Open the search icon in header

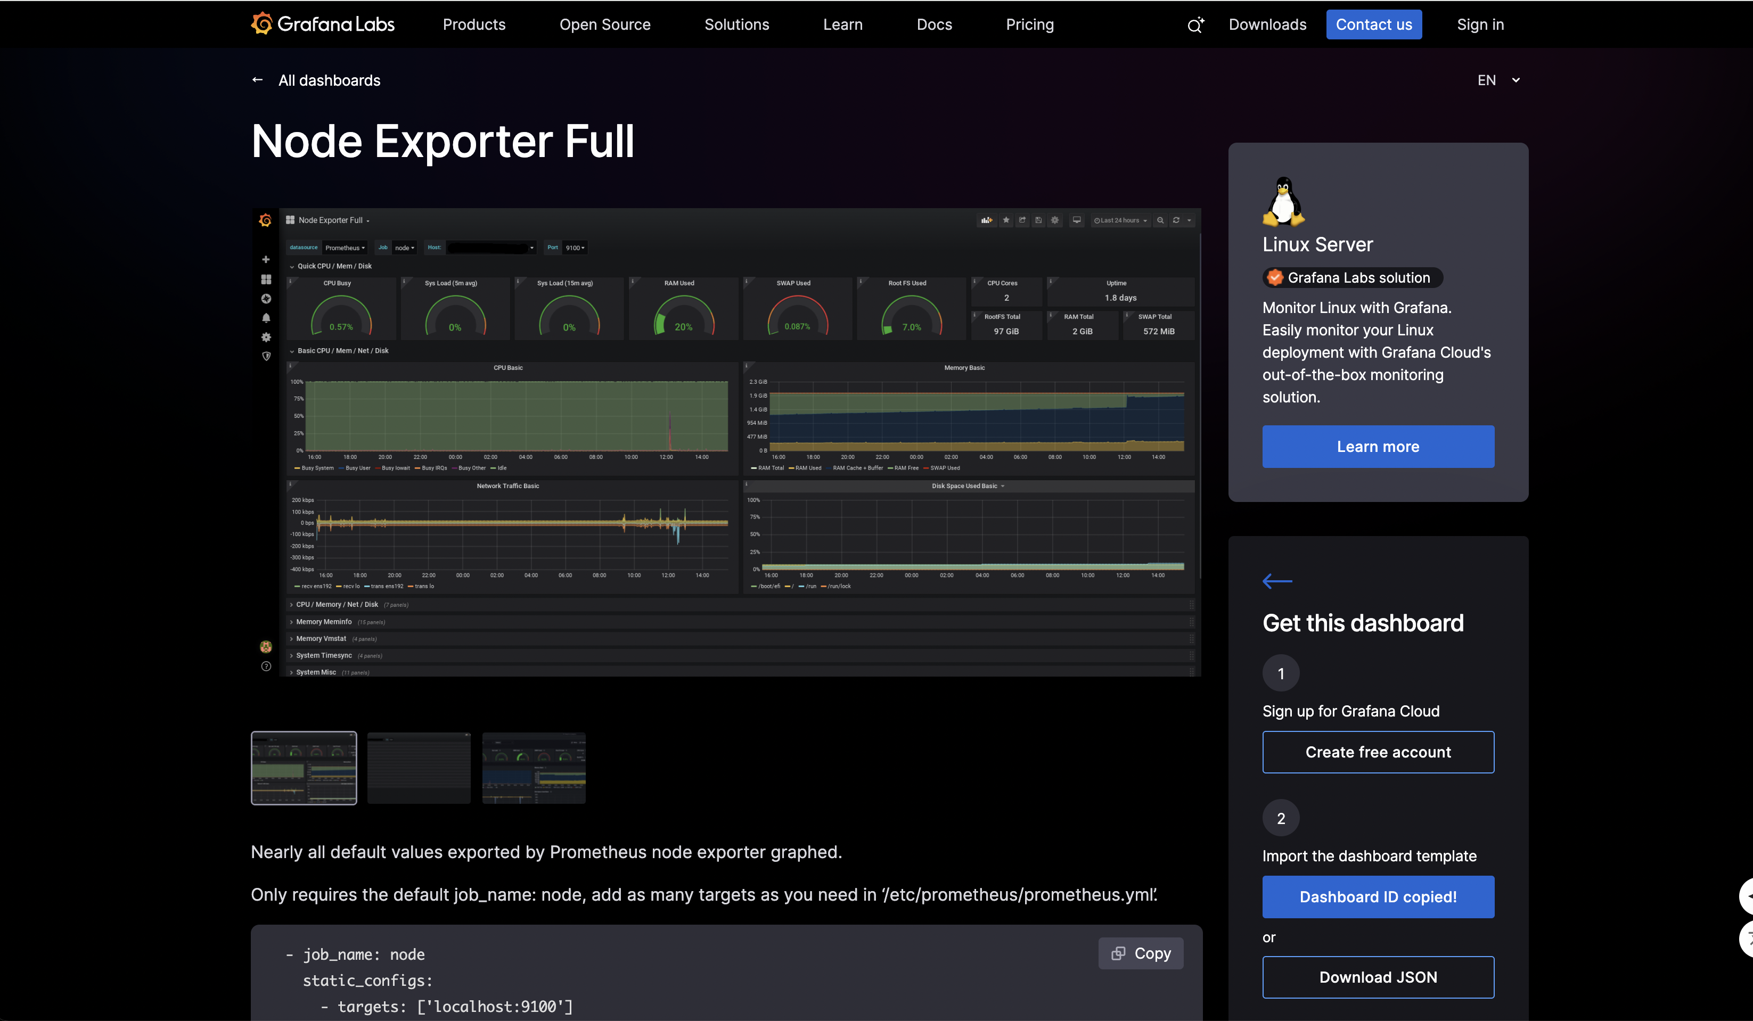(1194, 26)
